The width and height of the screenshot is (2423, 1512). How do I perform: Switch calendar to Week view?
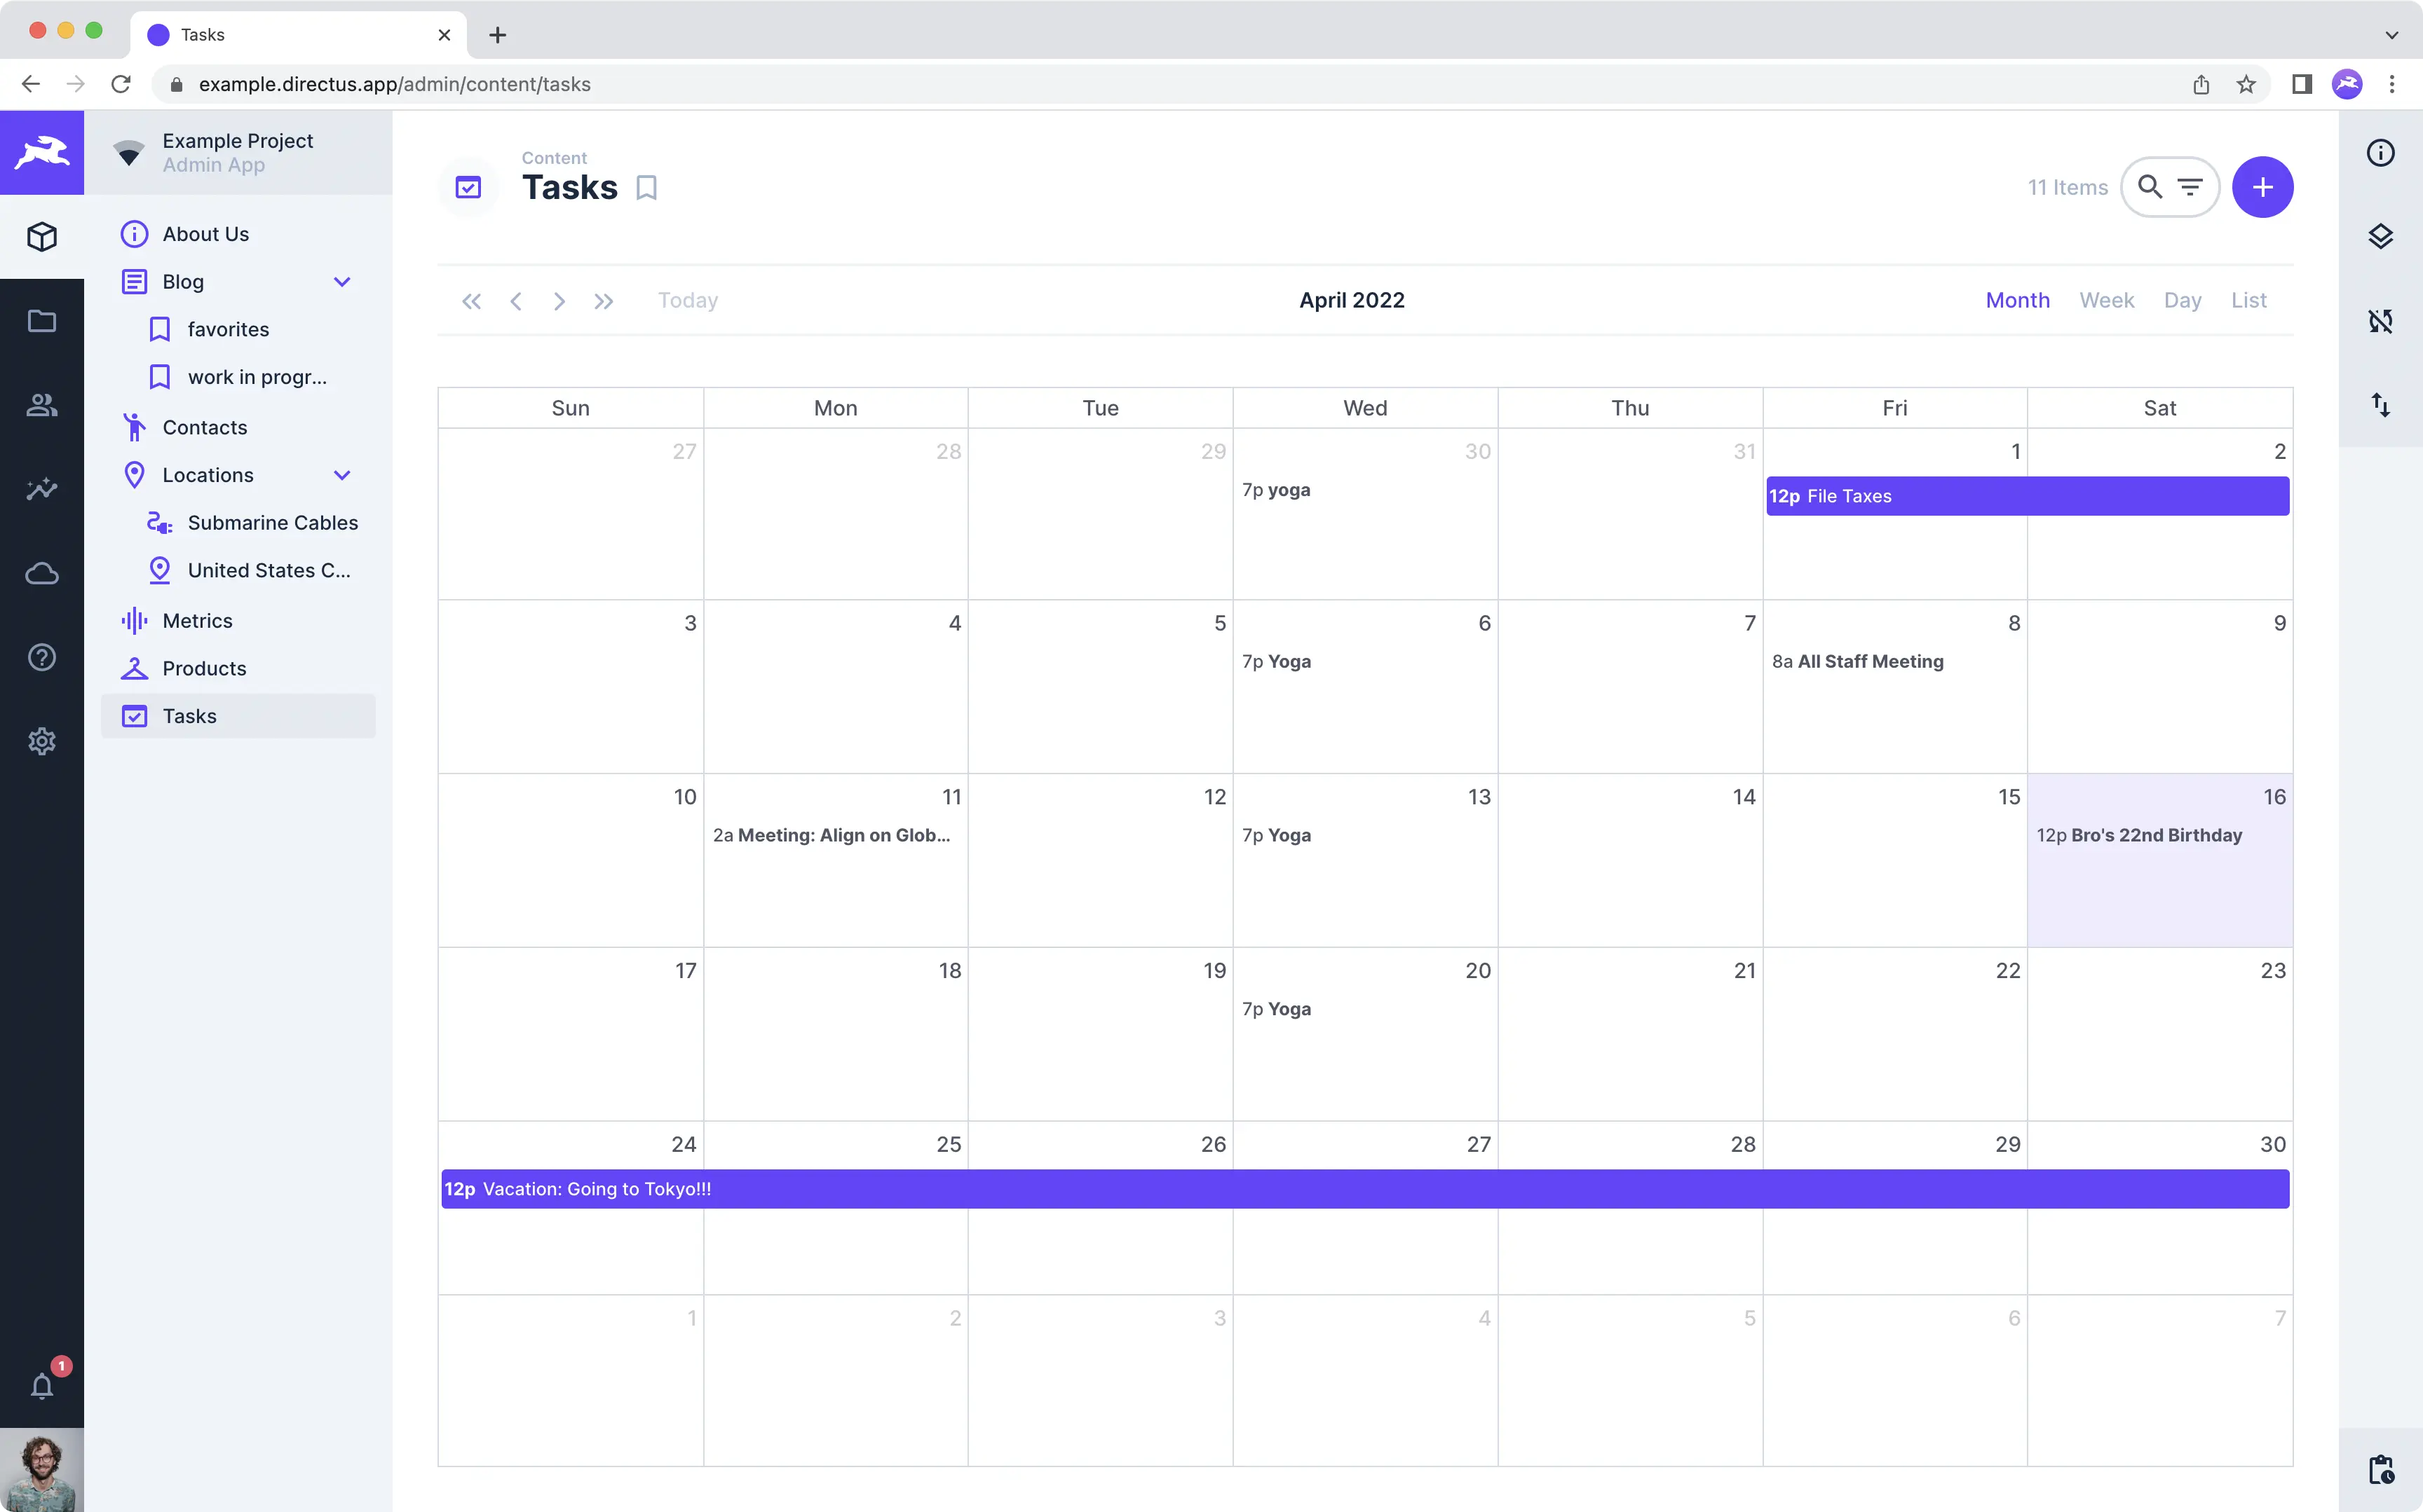[x=2106, y=300]
